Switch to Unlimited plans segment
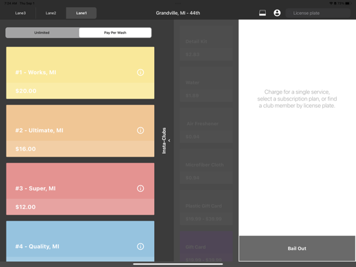This screenshot has height=267, width=356. [x=42, y=33]
